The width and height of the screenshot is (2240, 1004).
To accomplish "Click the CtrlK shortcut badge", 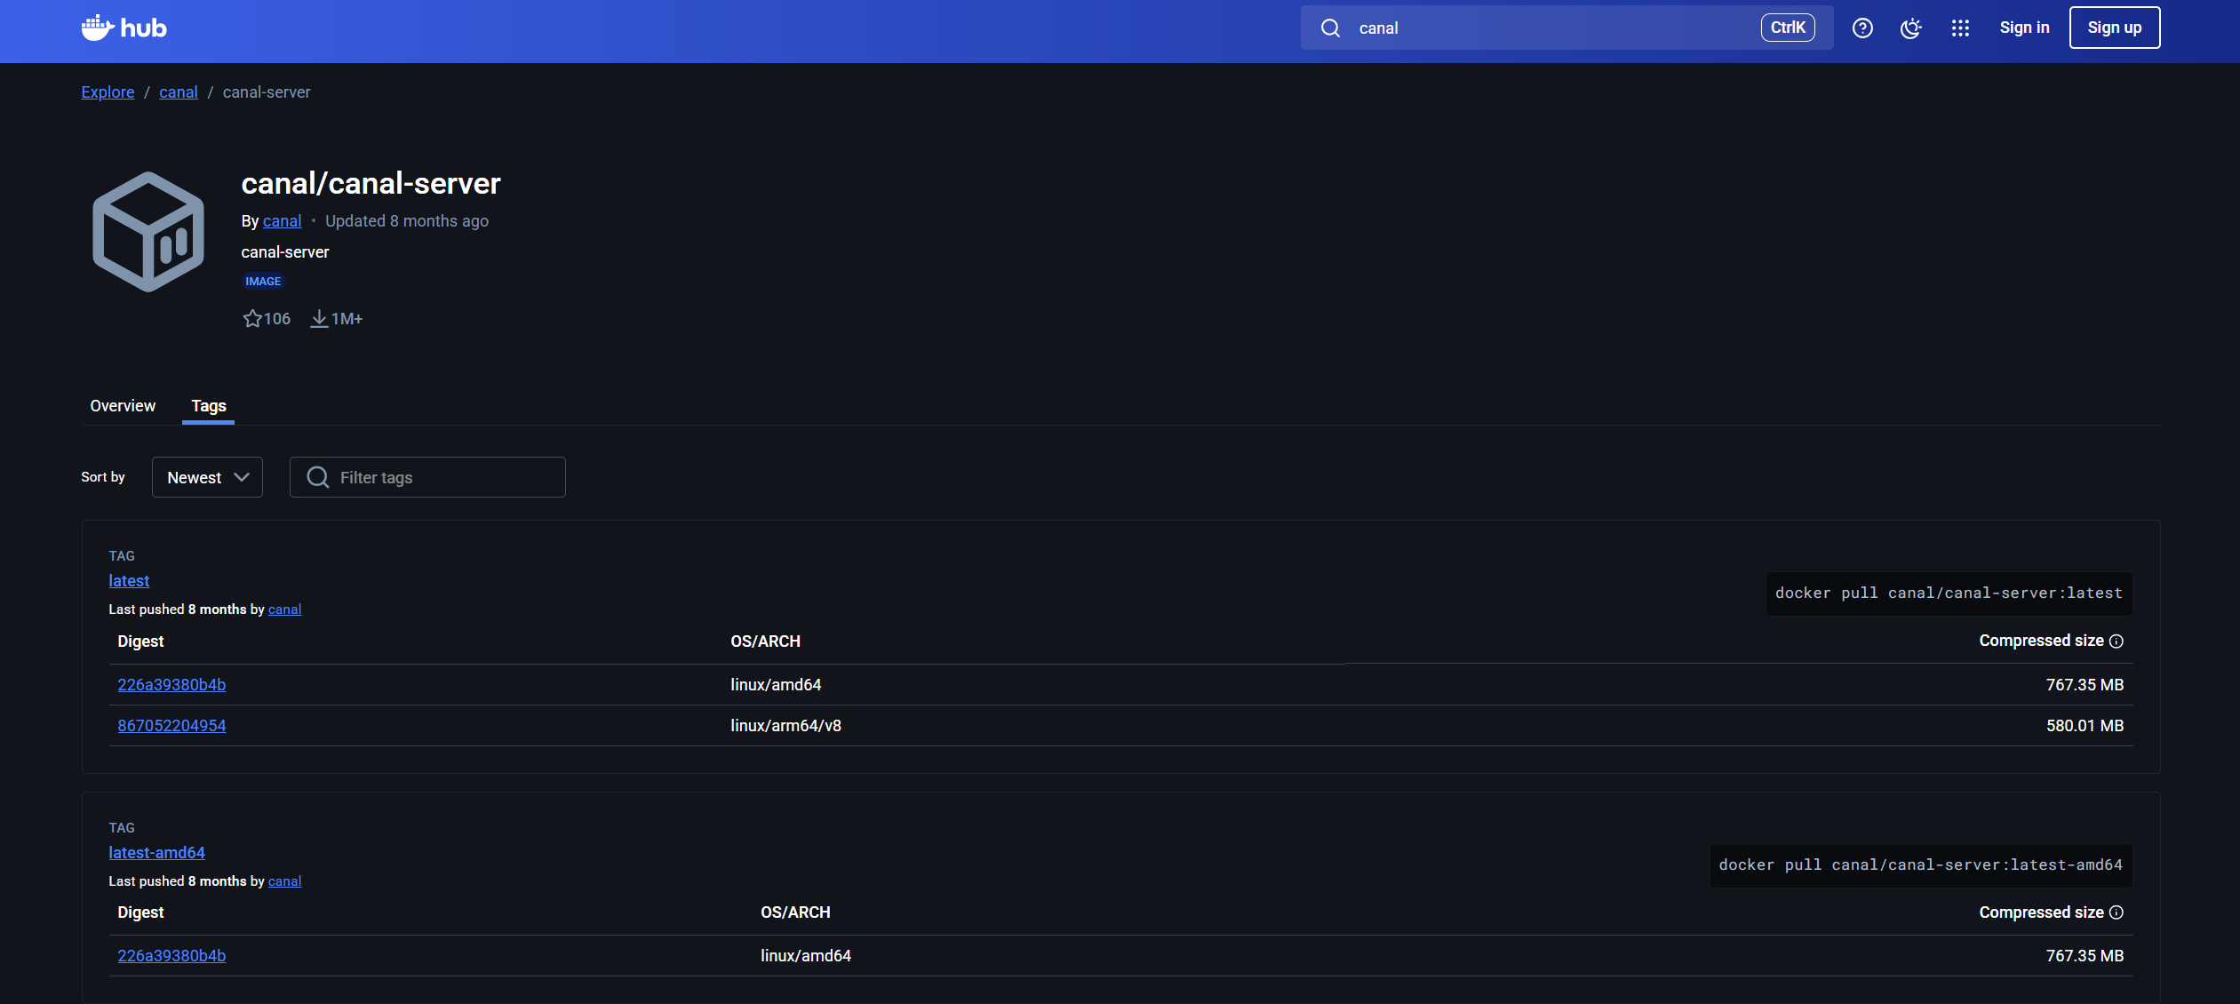I will pyautogui.click(x=1788, y=28).
